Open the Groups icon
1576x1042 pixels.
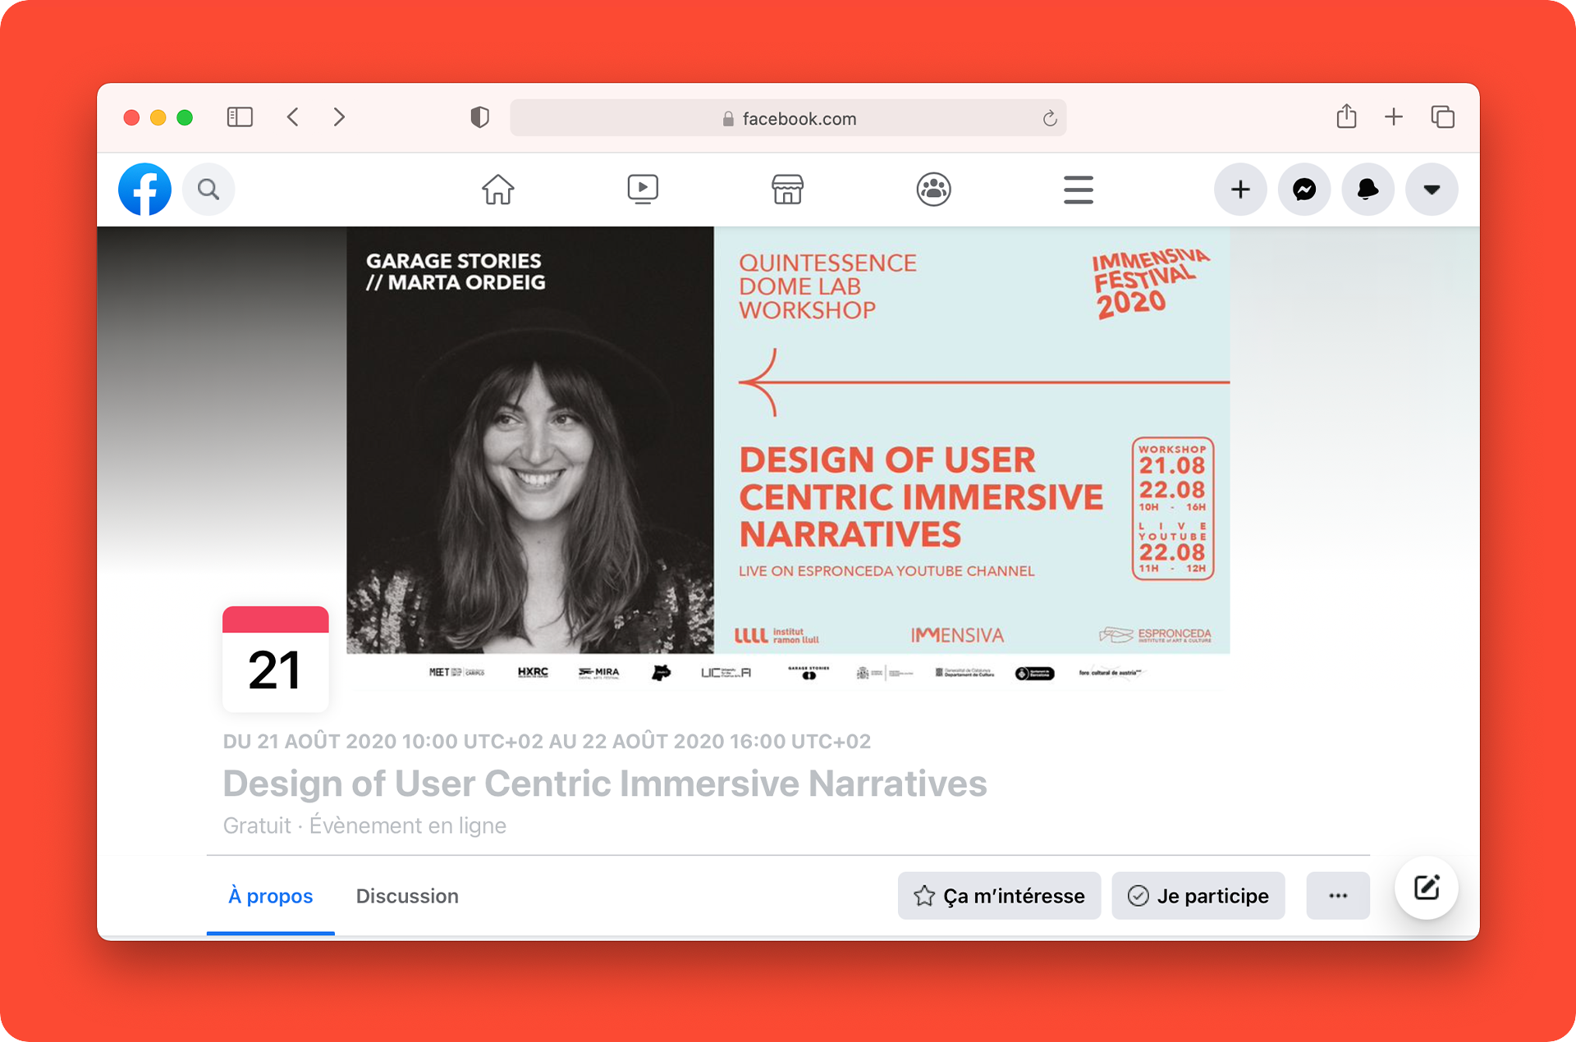(933, 190)
